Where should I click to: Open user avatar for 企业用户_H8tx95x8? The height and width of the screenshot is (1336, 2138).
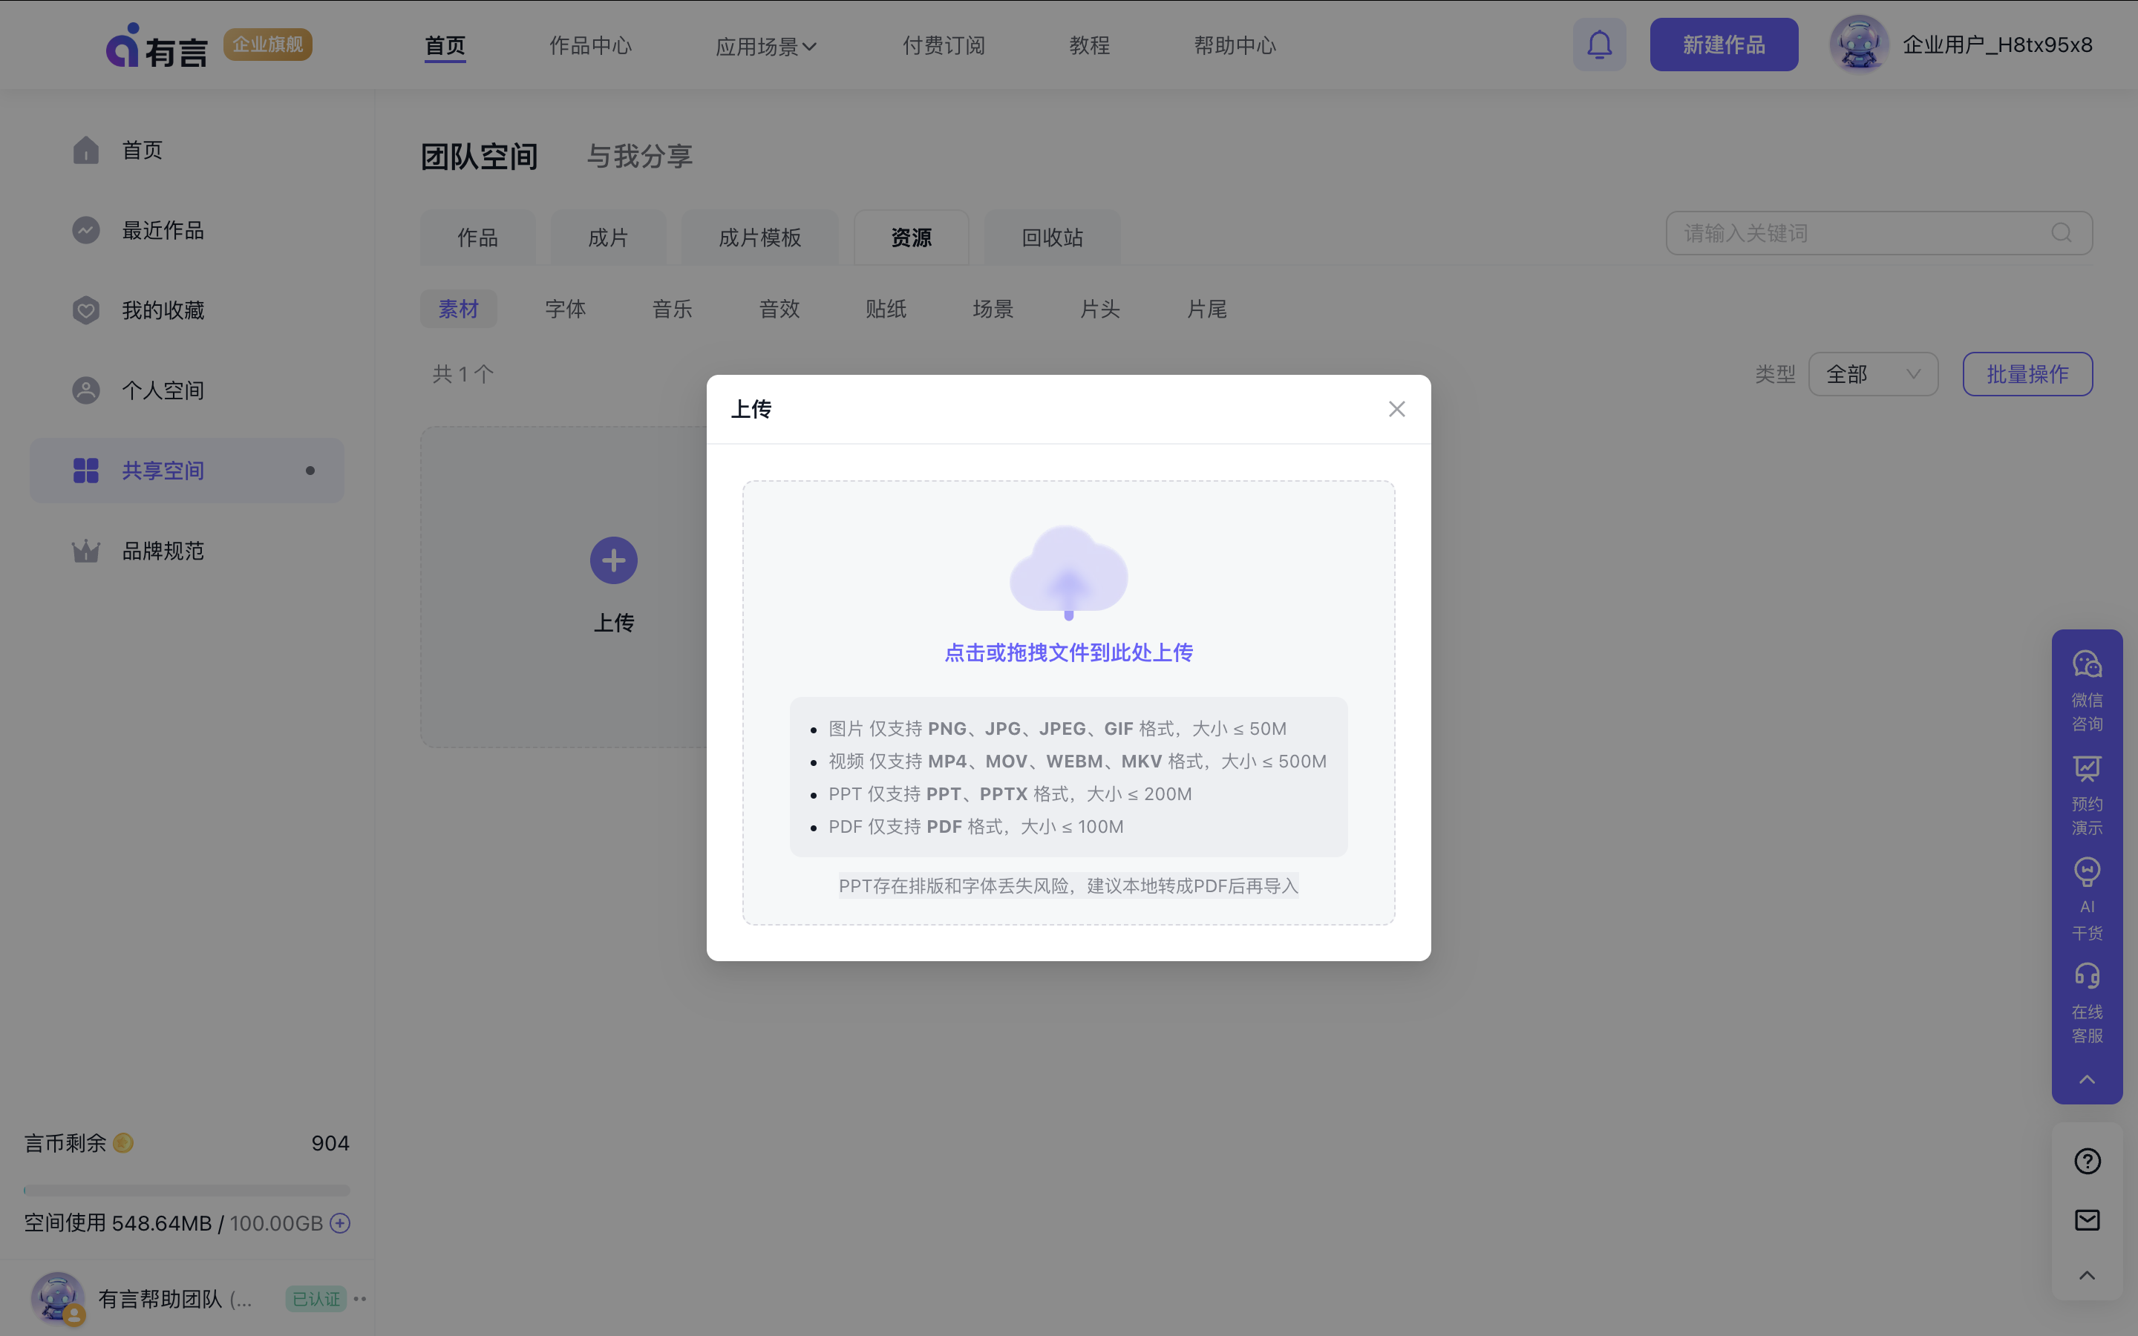tap(1859, 45)
